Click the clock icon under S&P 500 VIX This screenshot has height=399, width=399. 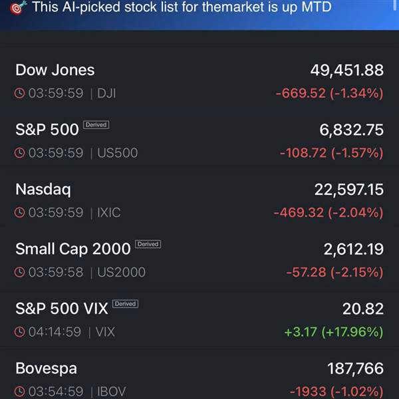[x=20, y=332]
